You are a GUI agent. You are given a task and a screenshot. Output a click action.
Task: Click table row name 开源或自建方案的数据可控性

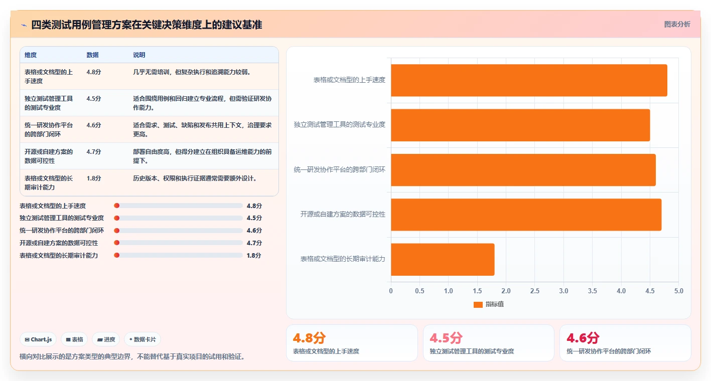(x=49, y=156)
